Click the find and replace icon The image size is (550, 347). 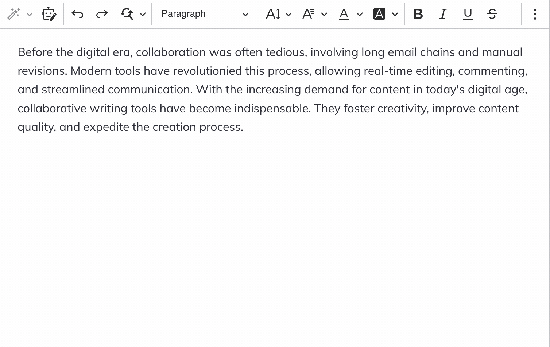click(x=127, y=14)
